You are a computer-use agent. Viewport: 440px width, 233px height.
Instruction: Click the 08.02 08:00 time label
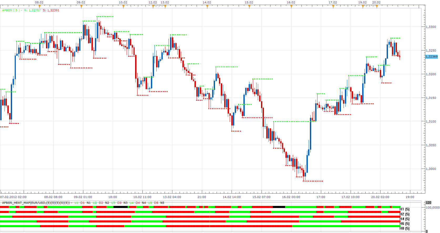tap(53, 197)
